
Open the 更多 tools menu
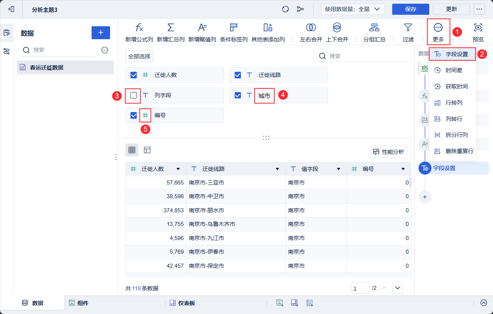click(x=438, y=33)
